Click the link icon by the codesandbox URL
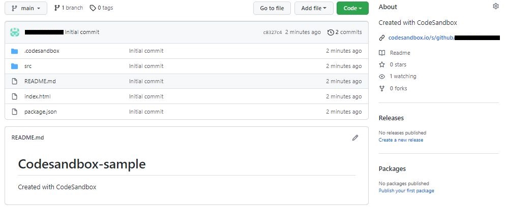The width and height of the screenshot is (506, 208). [x=382, y=38]
